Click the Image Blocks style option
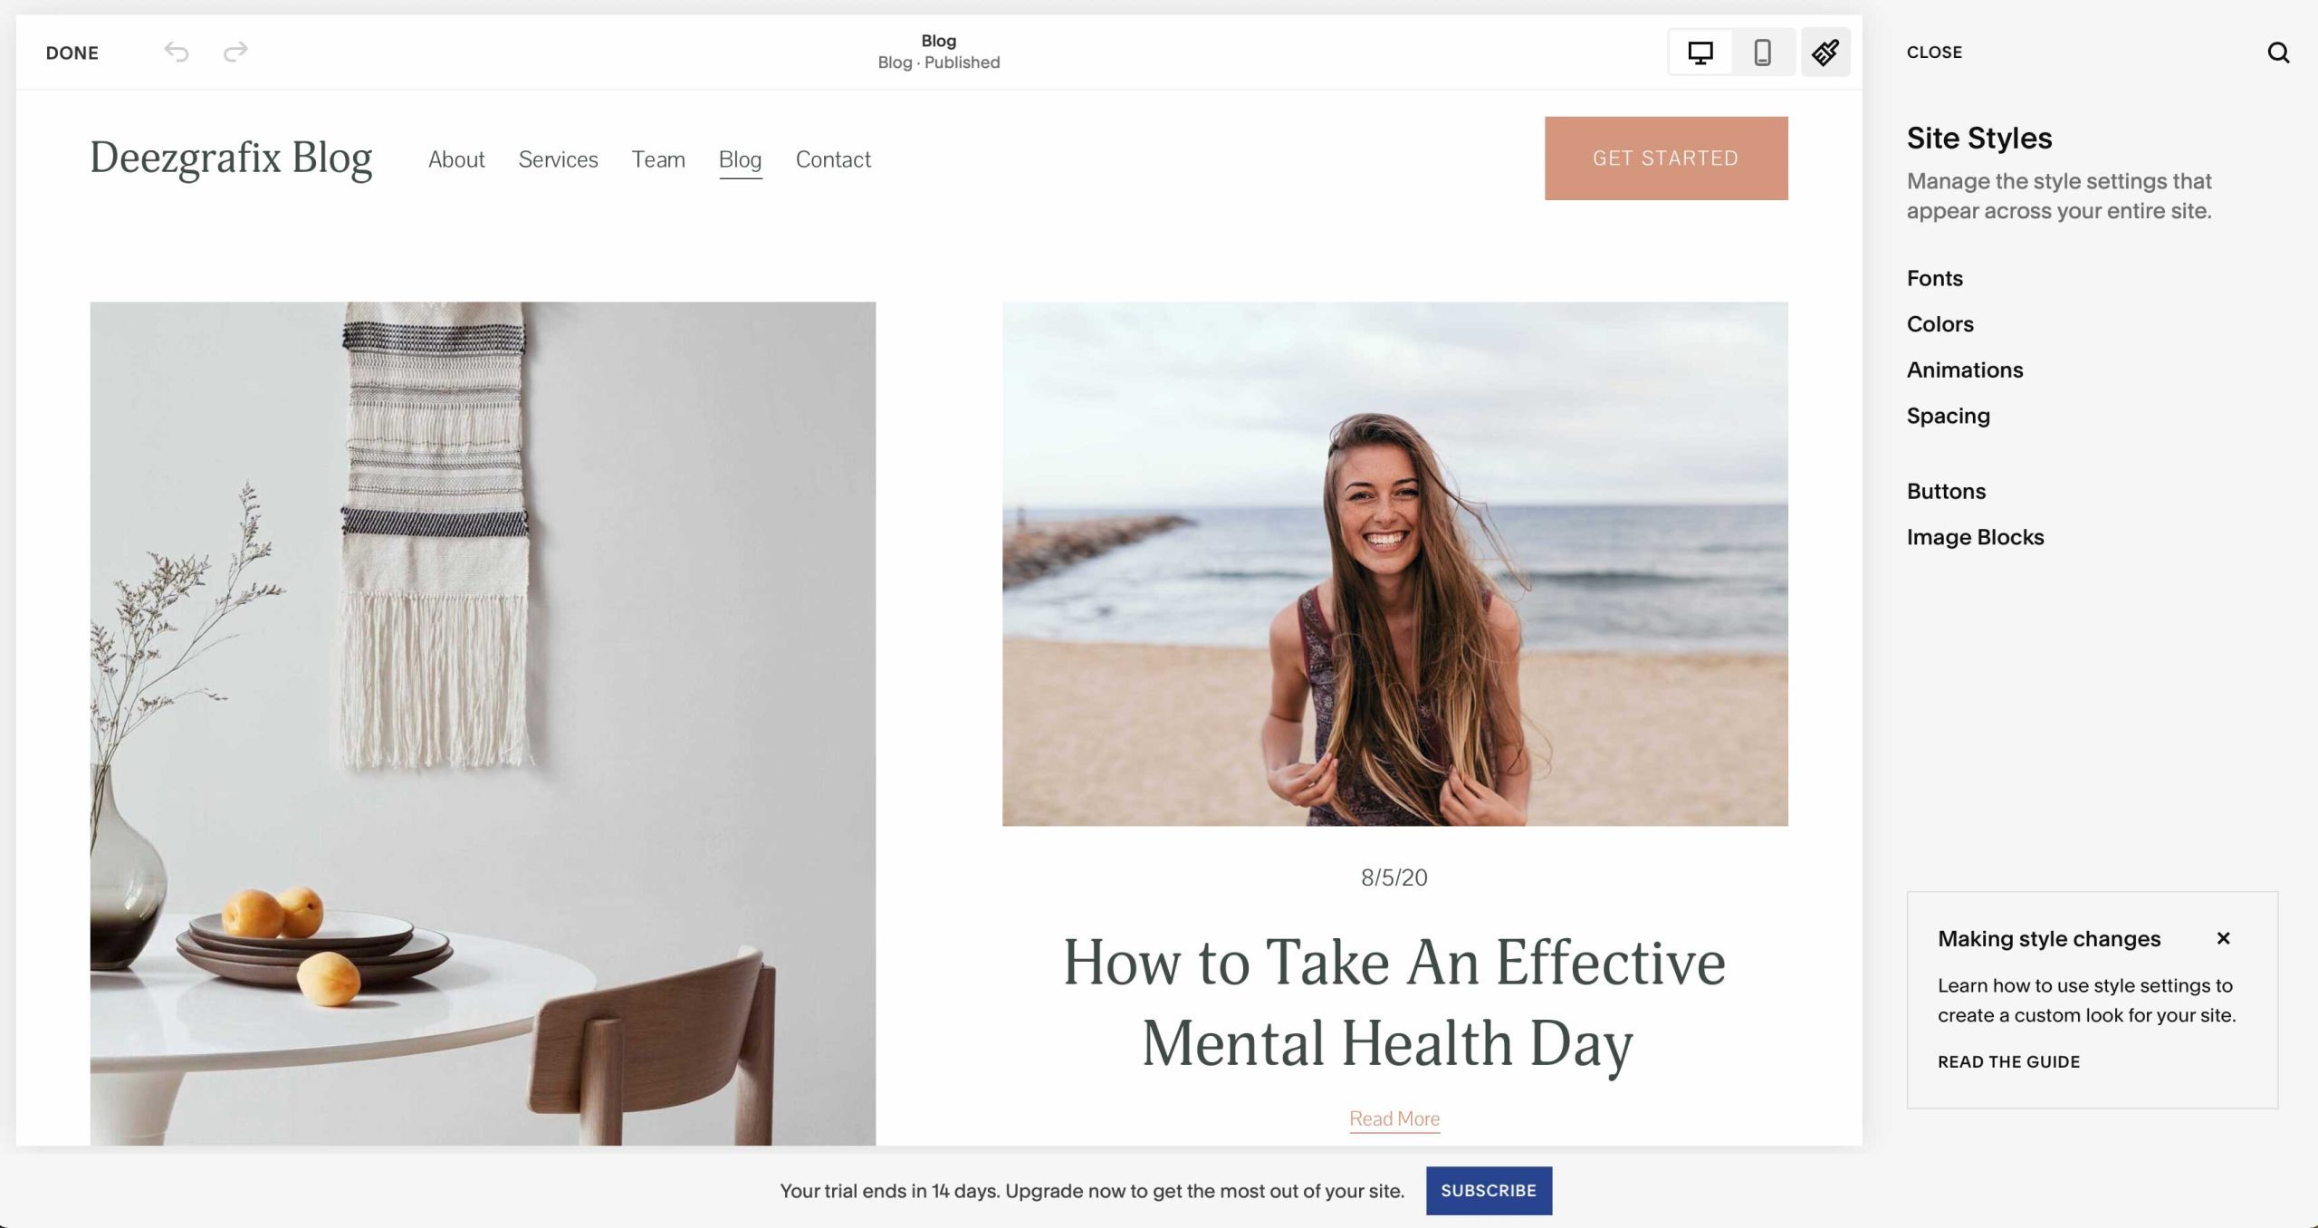The image size is (2318, 1228). (1976, 537)
